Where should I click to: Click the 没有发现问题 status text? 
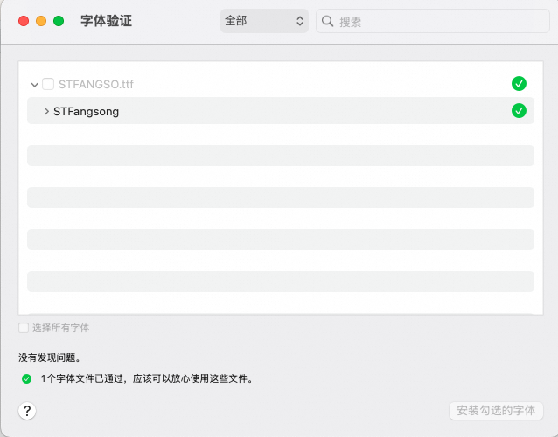tap(50, 357)
